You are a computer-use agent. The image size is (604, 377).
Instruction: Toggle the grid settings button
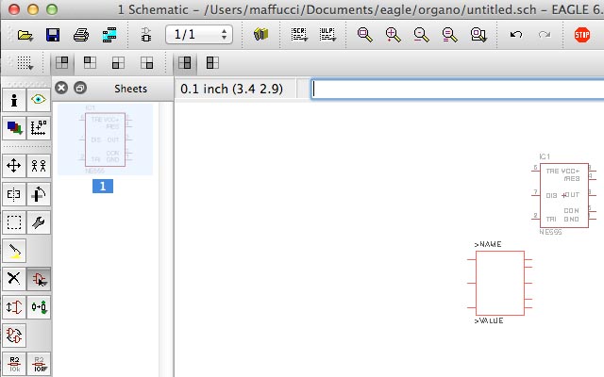pos(25,63)
